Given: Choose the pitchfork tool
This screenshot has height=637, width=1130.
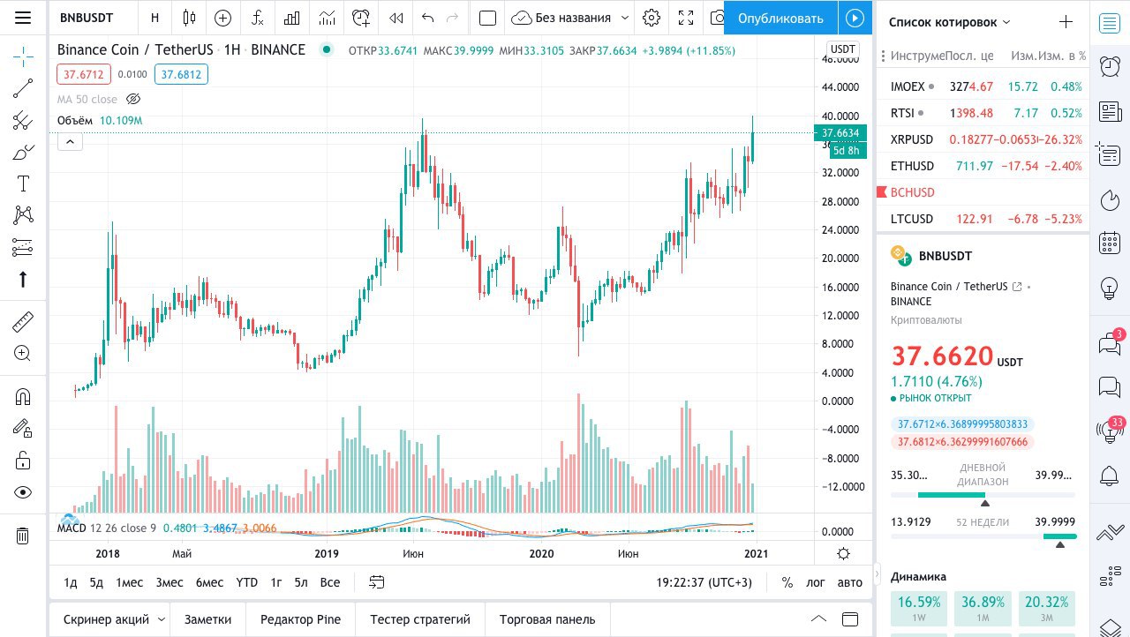Looking at the screenshot, I should coord(23,121).
